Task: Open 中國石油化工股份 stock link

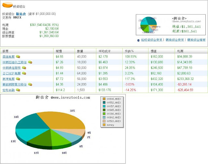Action: [15, 62]
